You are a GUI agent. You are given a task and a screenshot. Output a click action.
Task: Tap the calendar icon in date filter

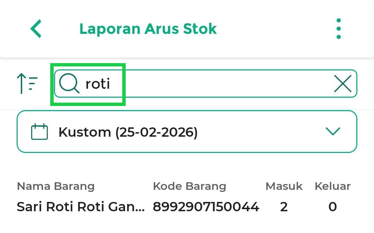(39, 132)
